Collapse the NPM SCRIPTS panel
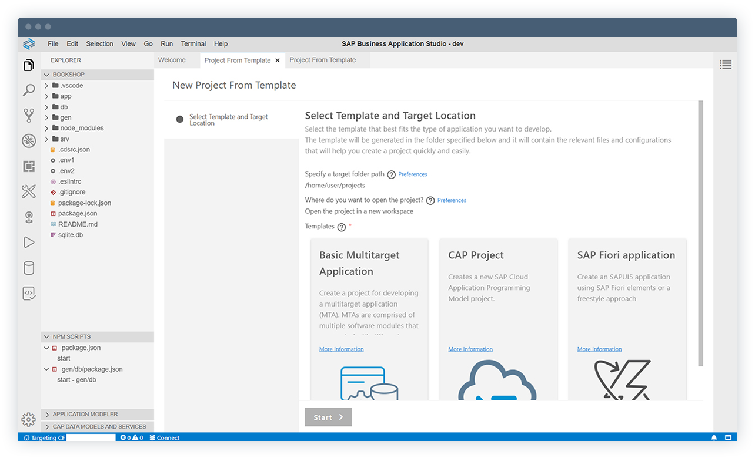This screenshot has width=755, height=458. click(x=46, y=336)
